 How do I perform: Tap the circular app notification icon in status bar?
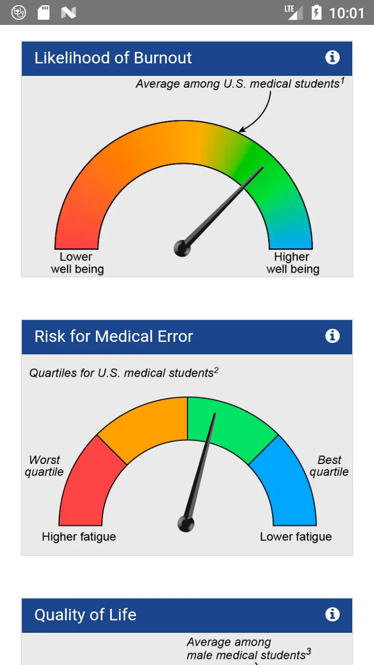pos(19,12)
